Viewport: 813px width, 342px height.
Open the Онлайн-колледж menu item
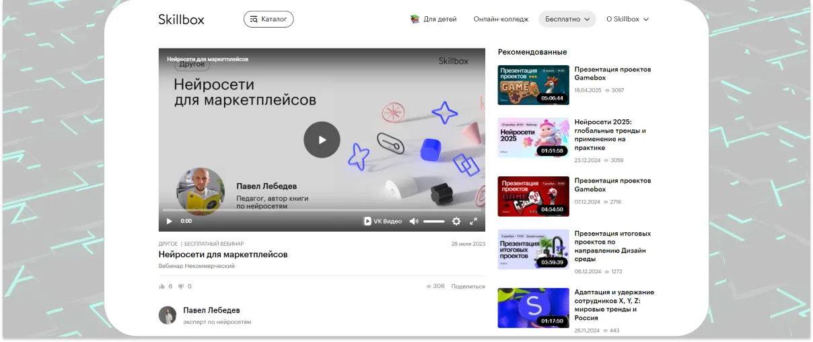point(501,19)
